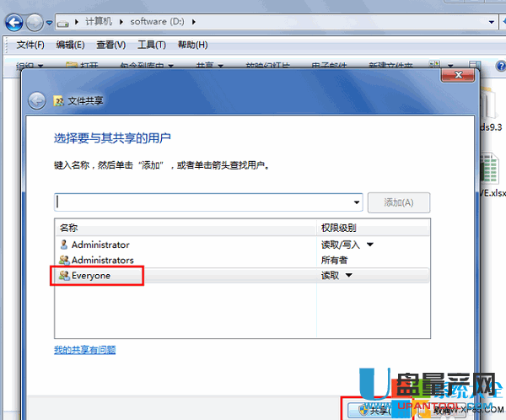This screenshot has height=420, width=506.
Task: Open the 我的共享有问题 link
Action: (x=85, y=350)
